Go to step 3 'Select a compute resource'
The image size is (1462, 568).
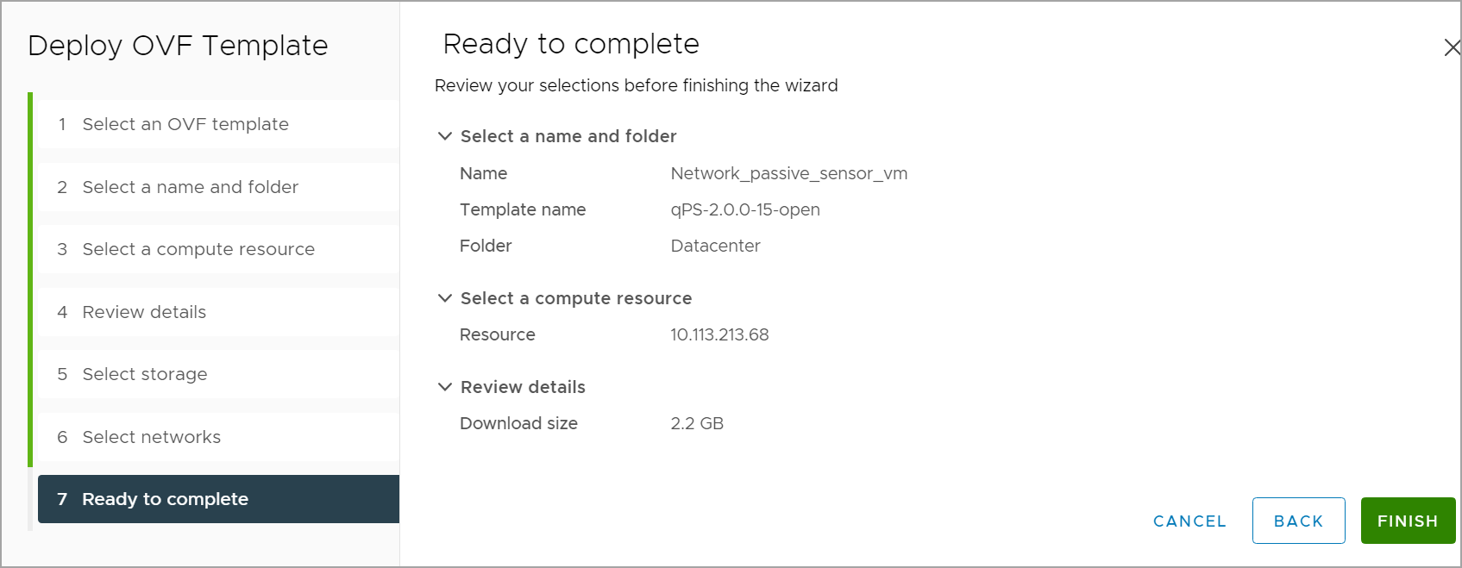(x=198, y=249)
